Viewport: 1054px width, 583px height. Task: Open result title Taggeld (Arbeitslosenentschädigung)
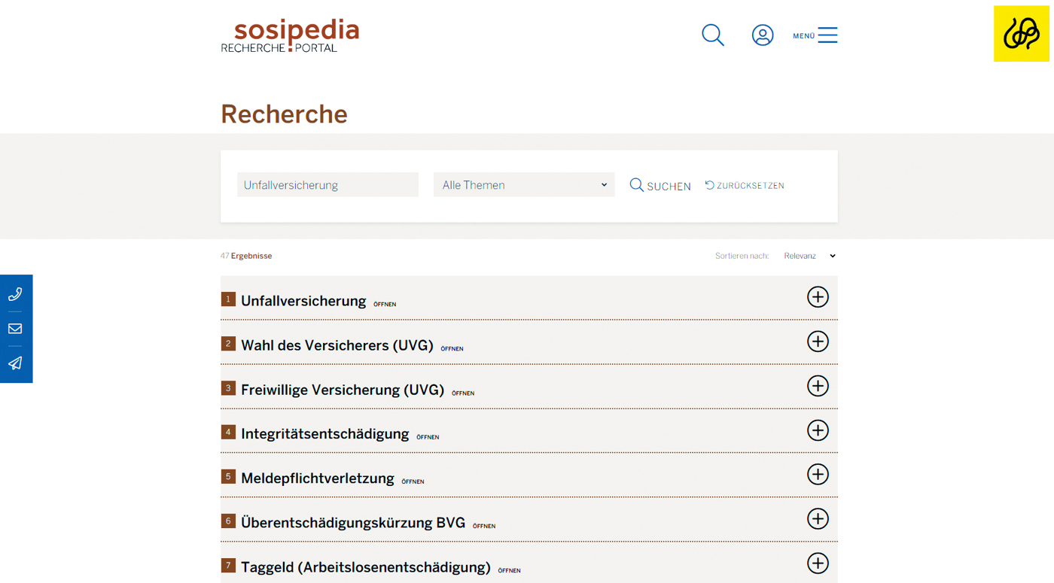point(366,567)
